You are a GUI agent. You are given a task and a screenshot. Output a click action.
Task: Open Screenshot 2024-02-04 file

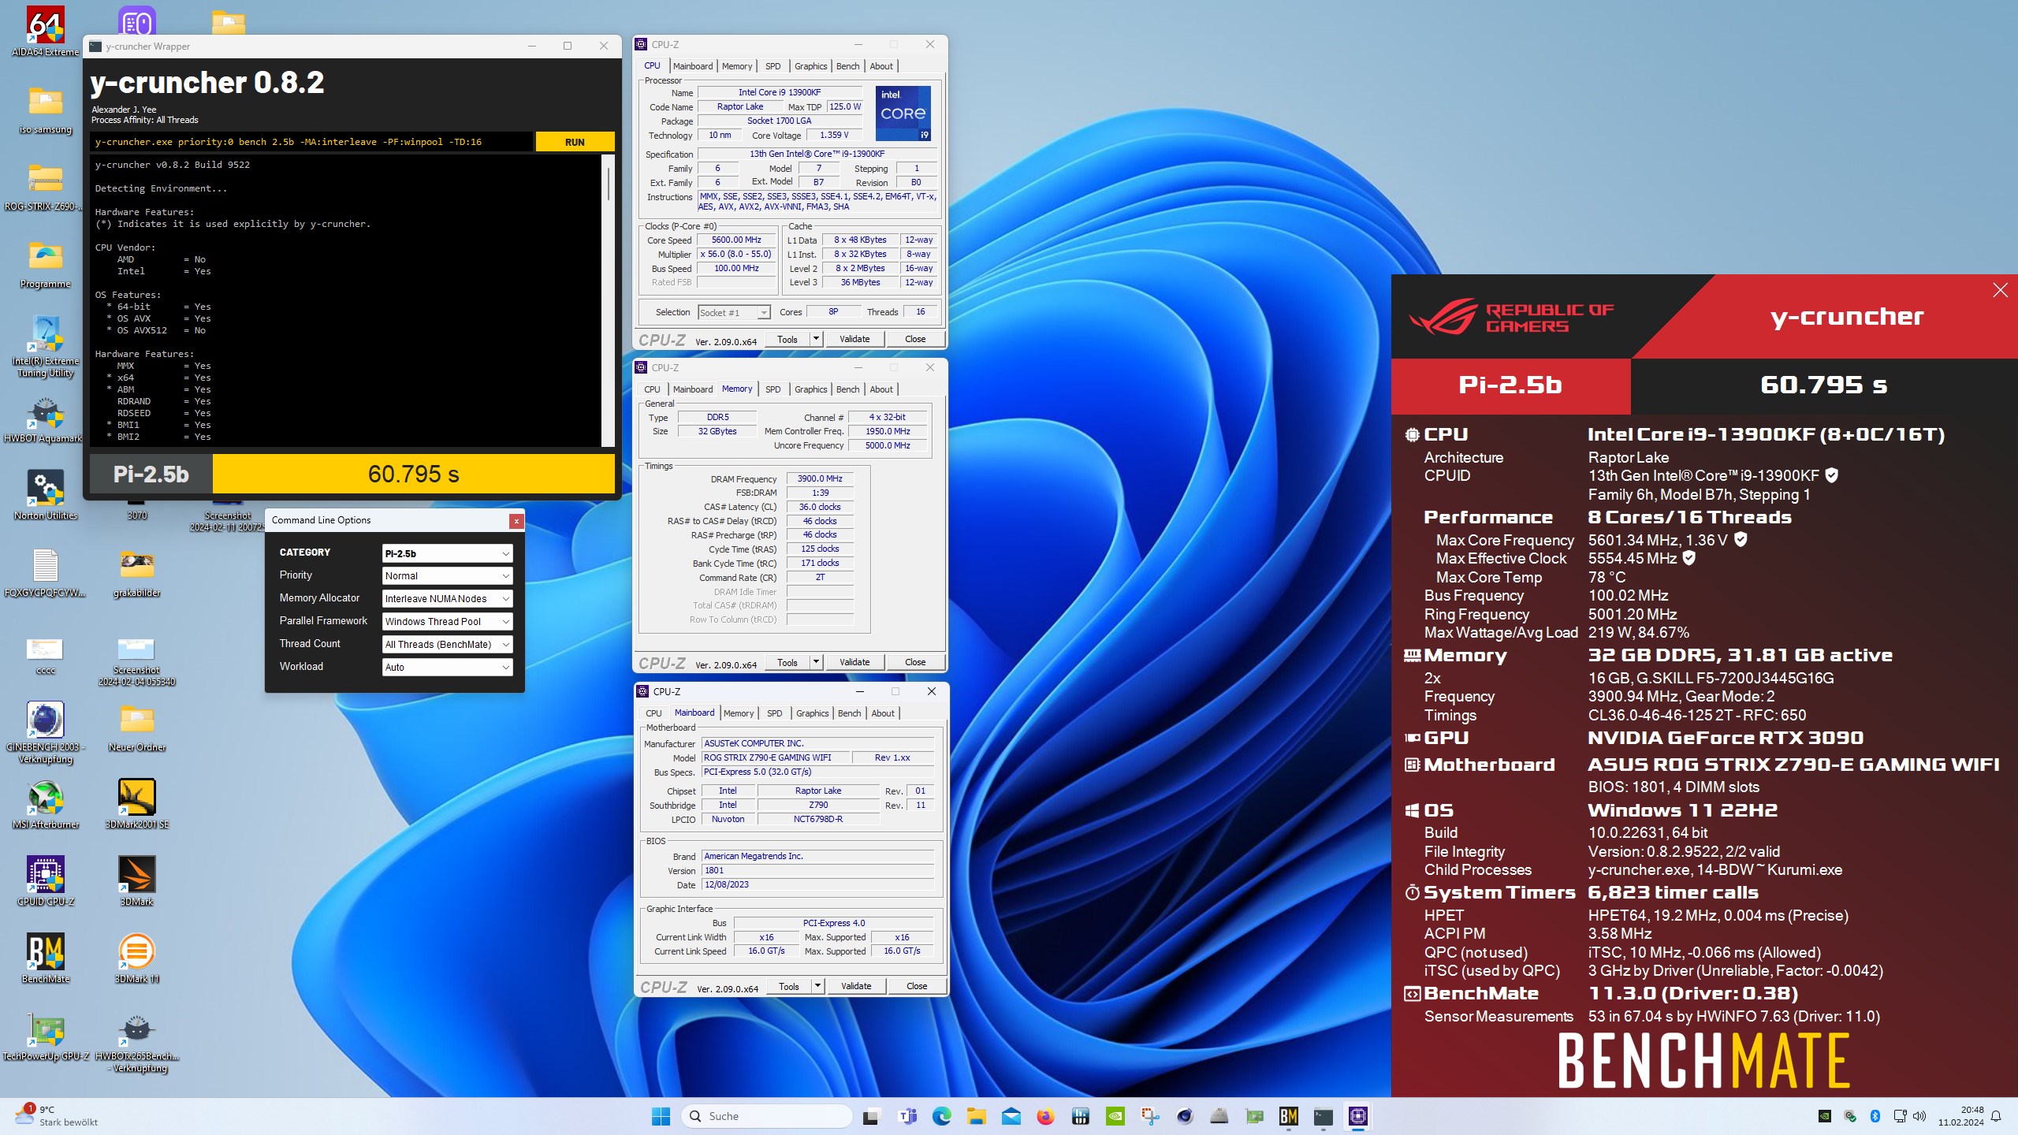tap(136, 661)
